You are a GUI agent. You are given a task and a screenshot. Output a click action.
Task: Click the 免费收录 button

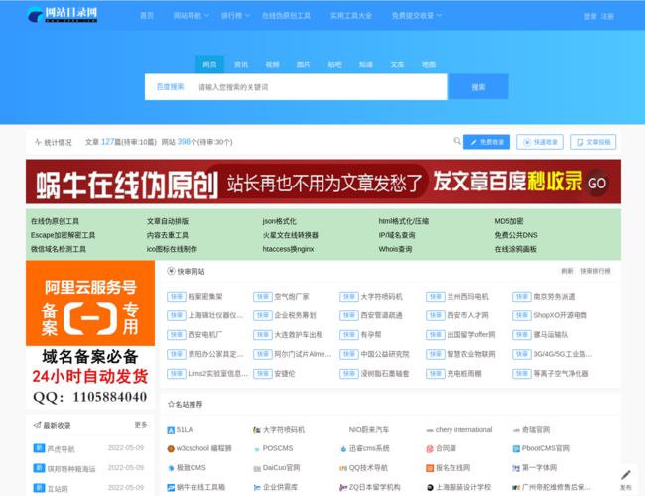486,142
